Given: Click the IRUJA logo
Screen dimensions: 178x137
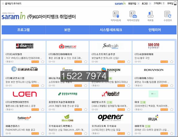Looking at the screenshot, I should point(153,118).
